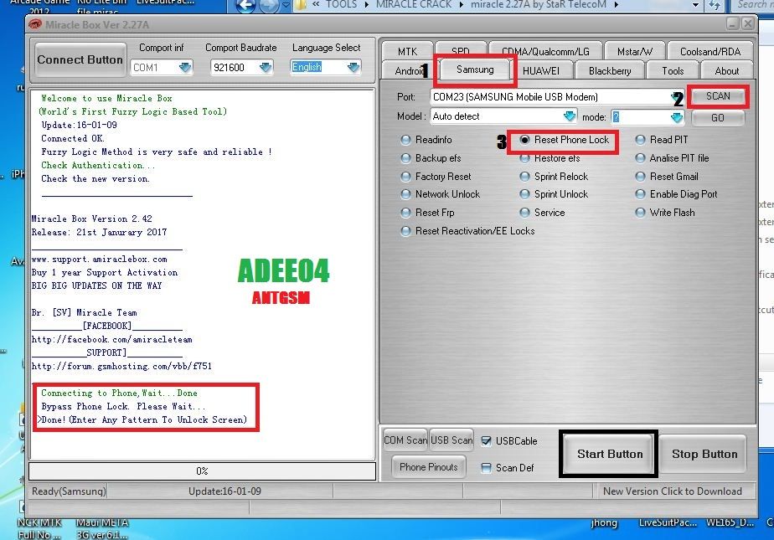Click the 0% progress bar
This screenshot has width=774, height=540.
[202, 471]
